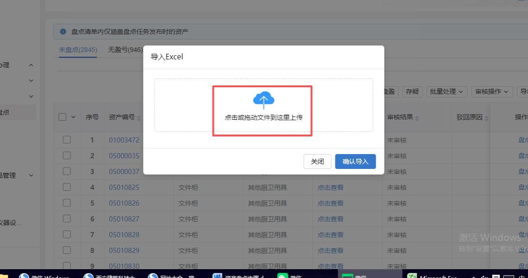Open the 批量处理 dropdown

click(446, 91)
